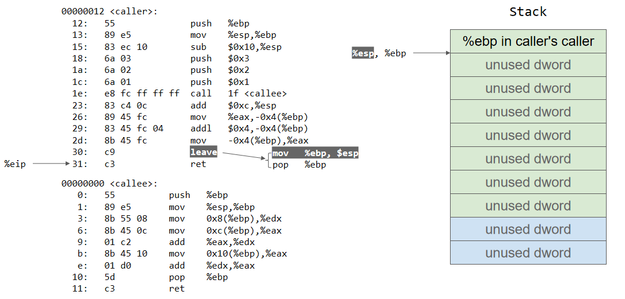Click the "add $0xc,%esp" instruction

click(233, 106)
